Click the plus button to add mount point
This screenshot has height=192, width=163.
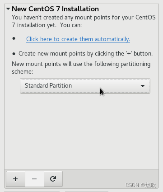coord(15,179)
